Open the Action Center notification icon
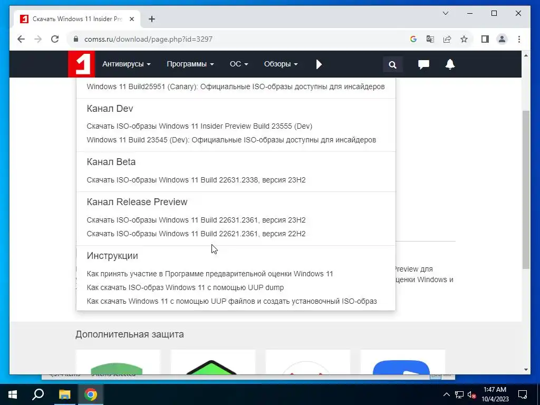The width and height of the screenshot is (540, 405). click(x=523, y=394)
